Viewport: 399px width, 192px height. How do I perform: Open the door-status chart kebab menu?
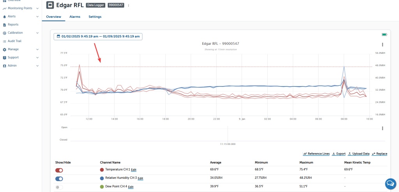pyautogui.click(x=383, y=129)
